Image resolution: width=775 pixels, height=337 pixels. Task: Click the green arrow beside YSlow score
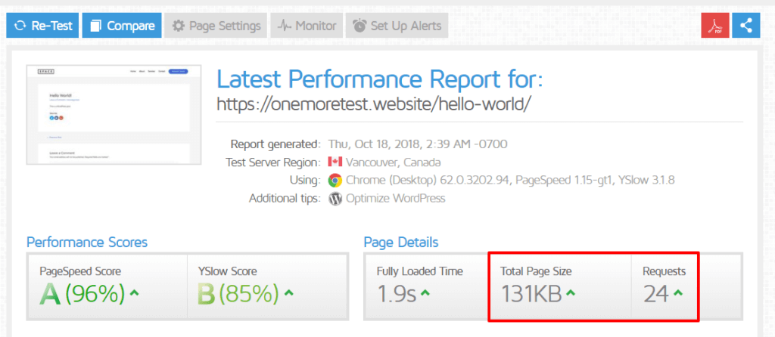coord(289,293)
